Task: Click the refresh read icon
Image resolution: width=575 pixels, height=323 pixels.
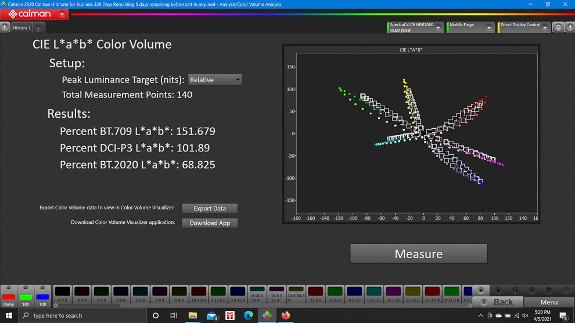Action: coord(549,291)
